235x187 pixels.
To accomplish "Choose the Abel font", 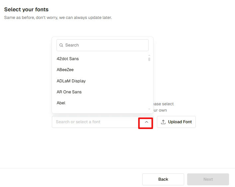I will coord(61,103).
